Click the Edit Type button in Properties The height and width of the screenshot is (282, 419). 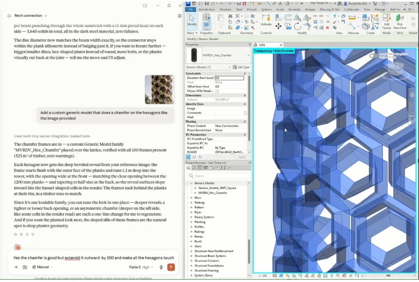tap(241, 67)
